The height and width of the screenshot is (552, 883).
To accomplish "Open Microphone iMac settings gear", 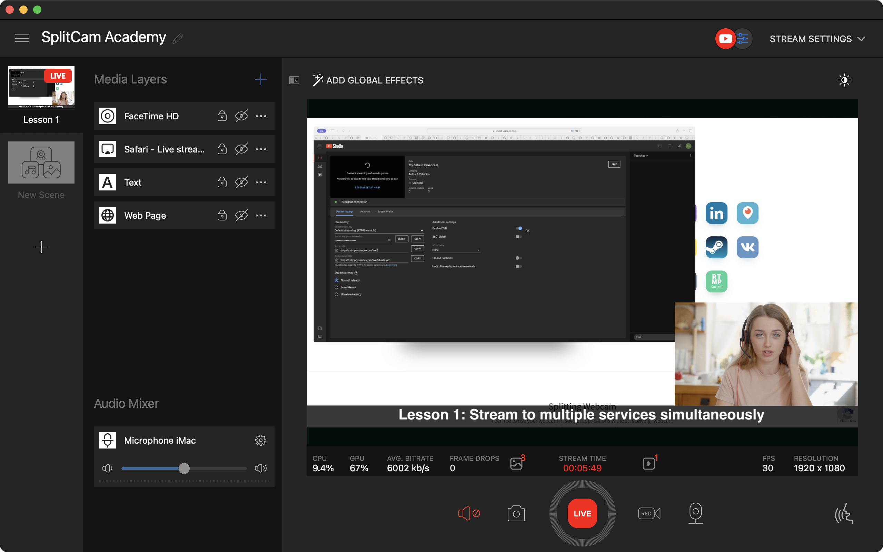I will tap(260, 440).
